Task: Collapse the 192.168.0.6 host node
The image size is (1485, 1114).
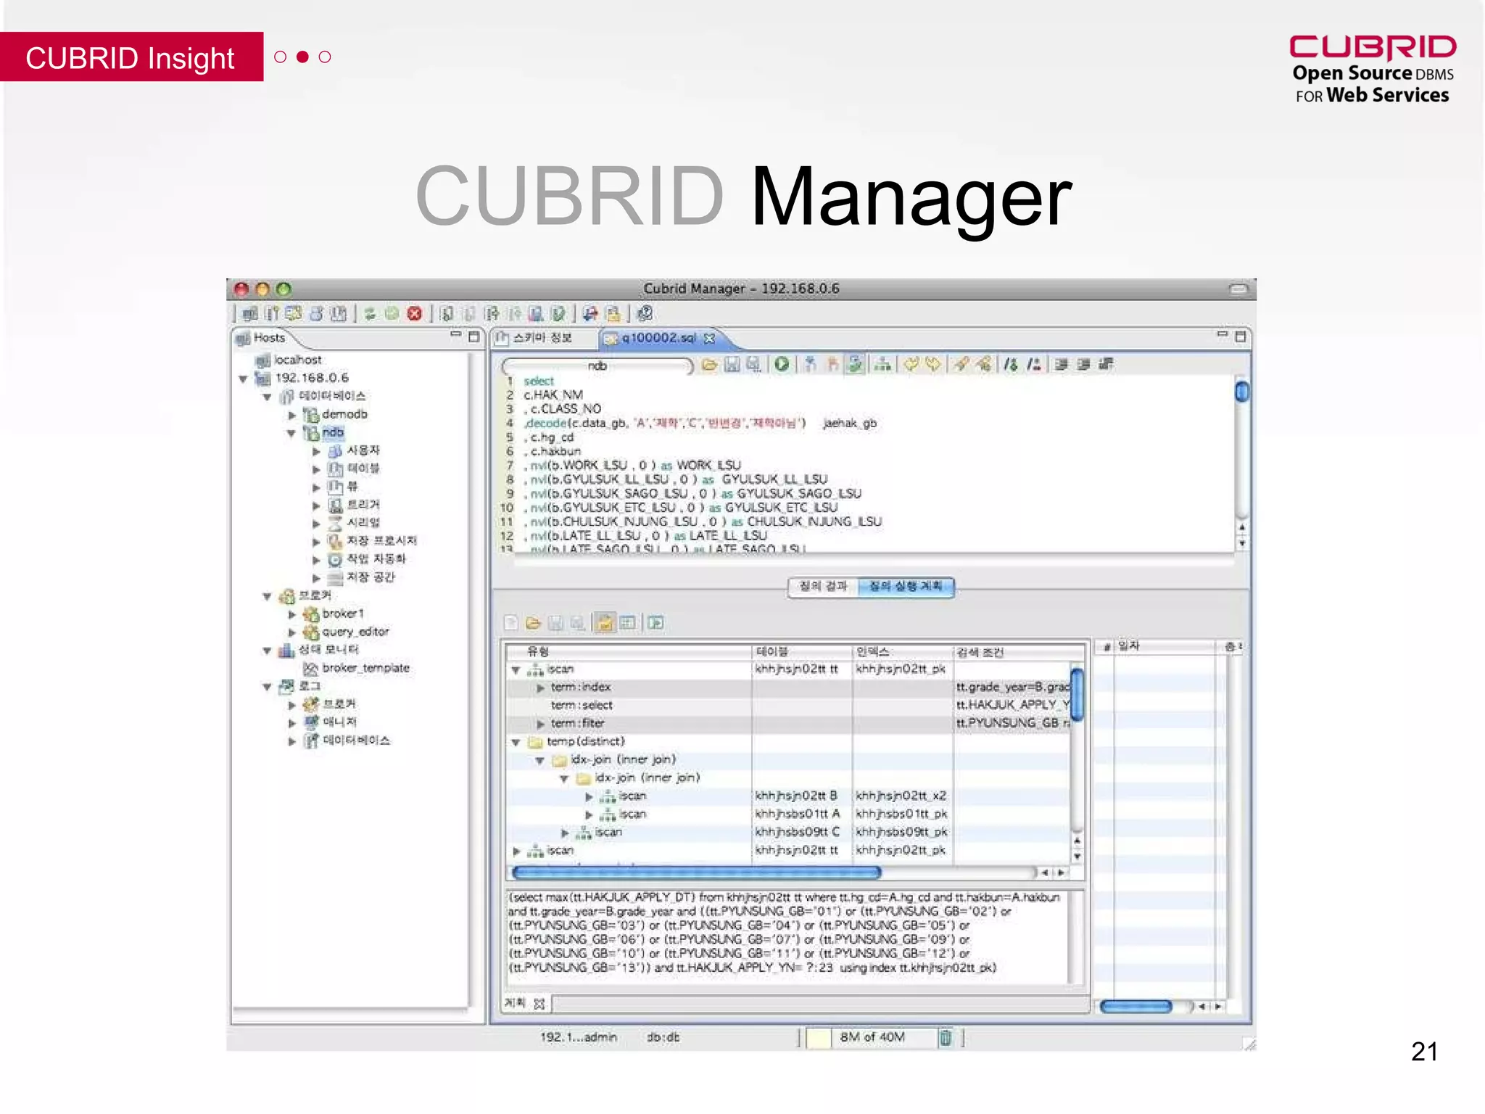Action: point(244,379)
